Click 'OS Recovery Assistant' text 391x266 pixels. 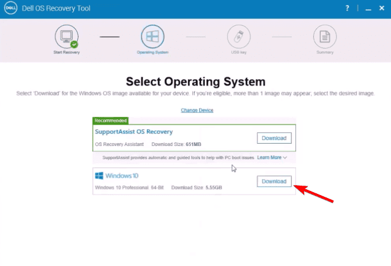pyautogui.click(x=119, y=144)
